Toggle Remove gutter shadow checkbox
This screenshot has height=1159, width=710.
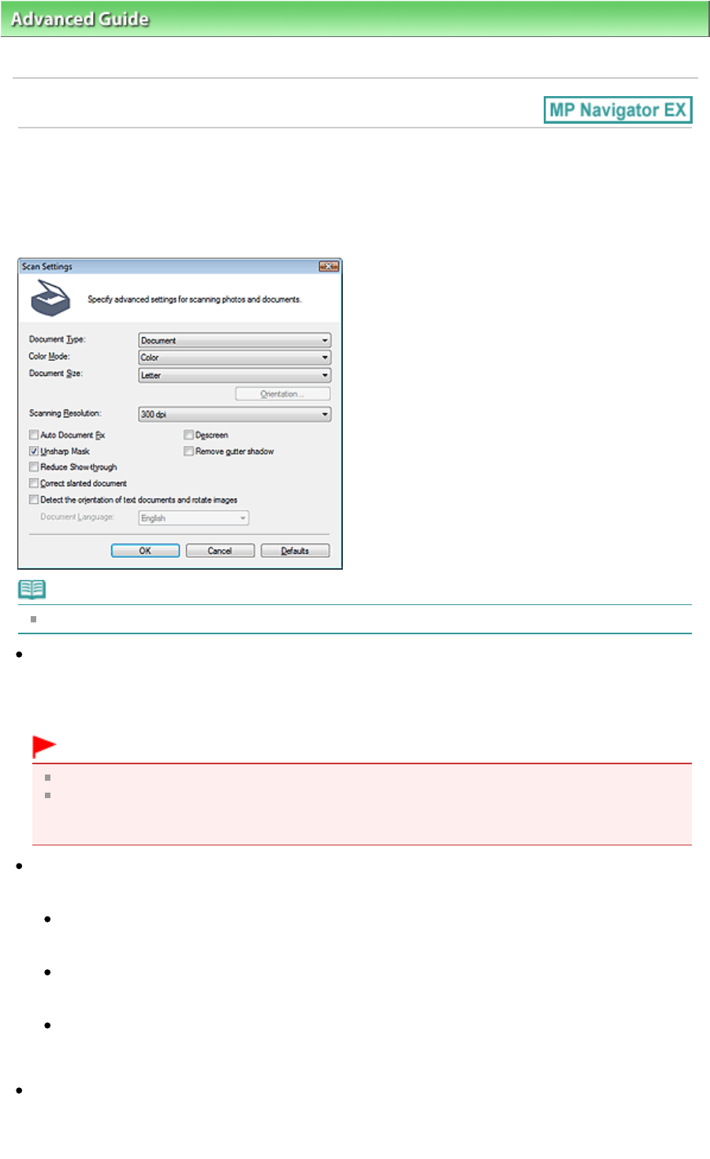point(189,451)
